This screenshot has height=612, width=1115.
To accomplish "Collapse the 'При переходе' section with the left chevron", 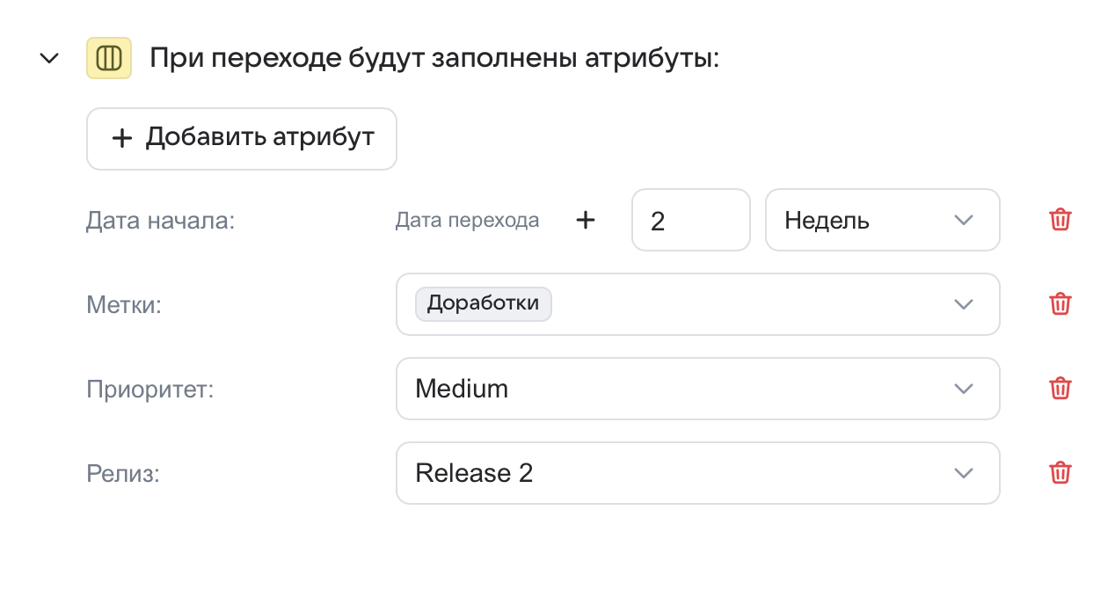I will pyautogui.click(x=49, y=57).
